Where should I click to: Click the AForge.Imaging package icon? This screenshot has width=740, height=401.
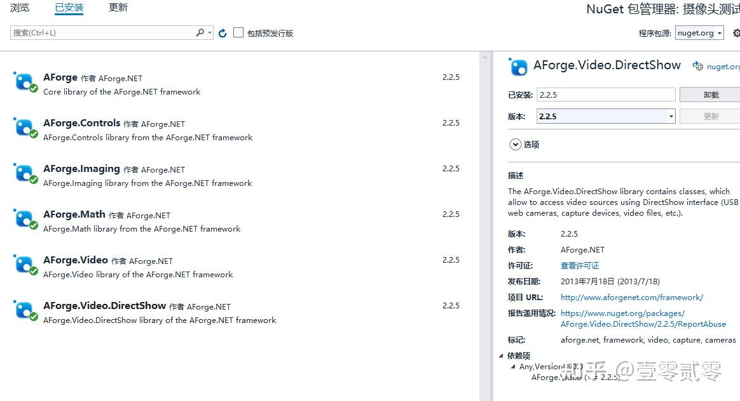[x=25, y=173]
